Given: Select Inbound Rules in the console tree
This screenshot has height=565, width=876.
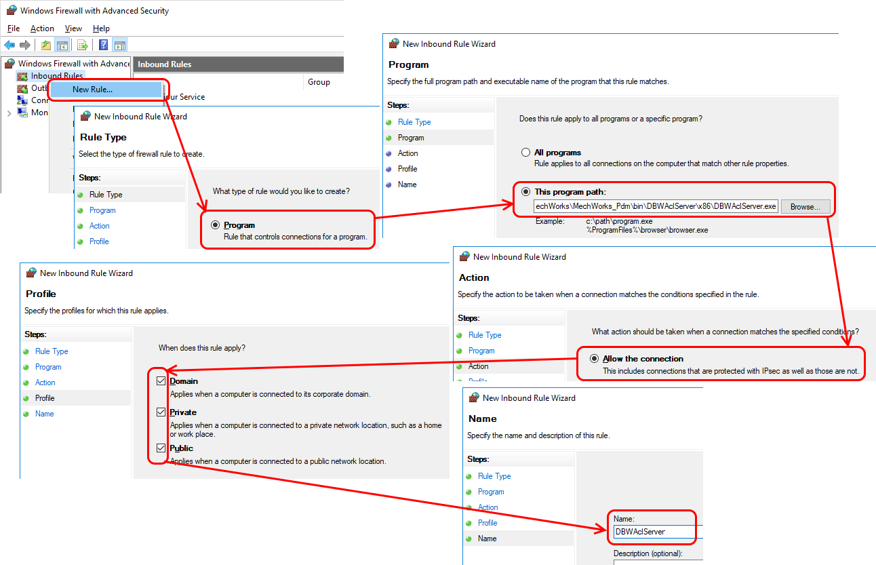Looking at the screenshot, I should tap(57, 76).
